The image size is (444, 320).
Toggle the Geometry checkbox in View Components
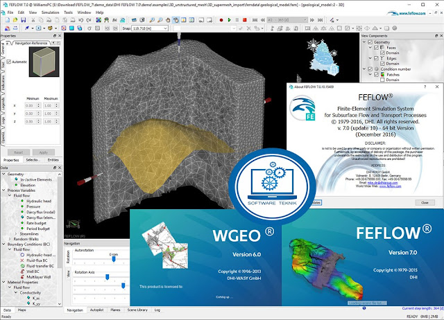click(x=370, y=42)
